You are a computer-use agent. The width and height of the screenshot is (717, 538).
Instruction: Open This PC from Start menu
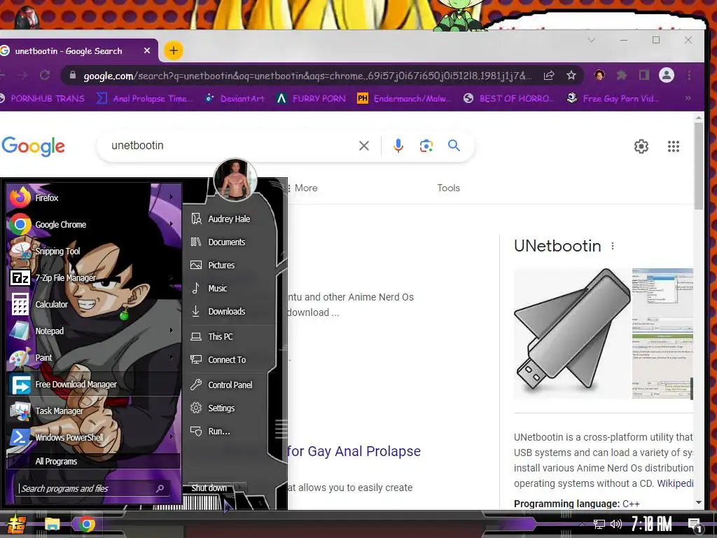click(220, 336)
